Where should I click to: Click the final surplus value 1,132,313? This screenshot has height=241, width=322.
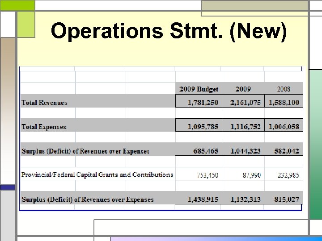(246, 199)
